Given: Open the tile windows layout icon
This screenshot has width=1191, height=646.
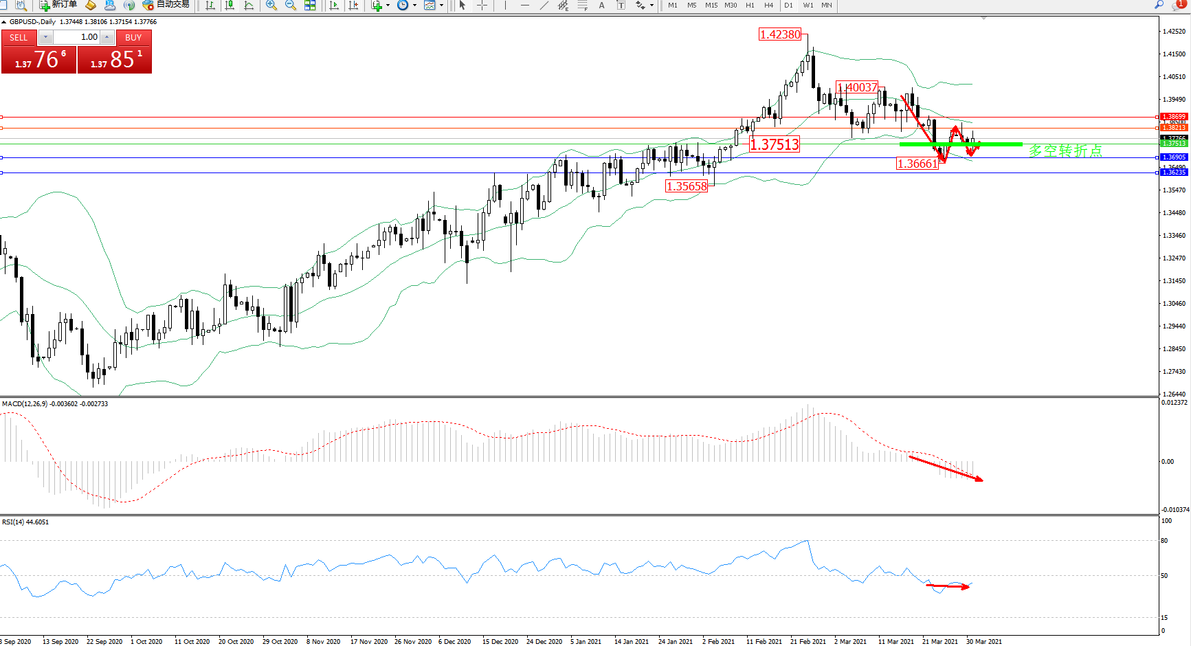Looking at the screenshot, I should click(310, 5).
